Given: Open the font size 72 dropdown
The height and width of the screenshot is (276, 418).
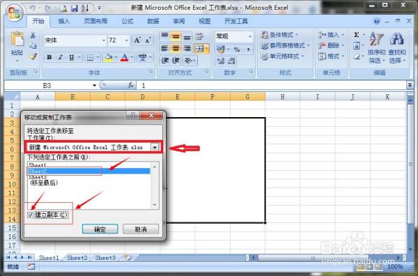Looking at the screenshot, I should point(126,40).
